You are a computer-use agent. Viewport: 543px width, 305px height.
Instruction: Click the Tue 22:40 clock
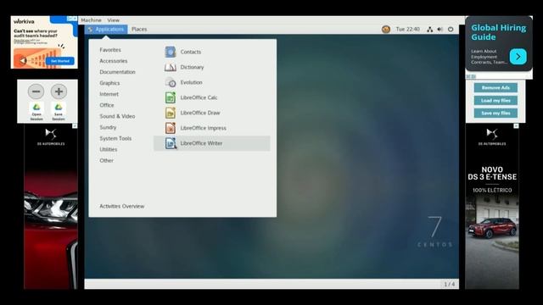[408, 30]
